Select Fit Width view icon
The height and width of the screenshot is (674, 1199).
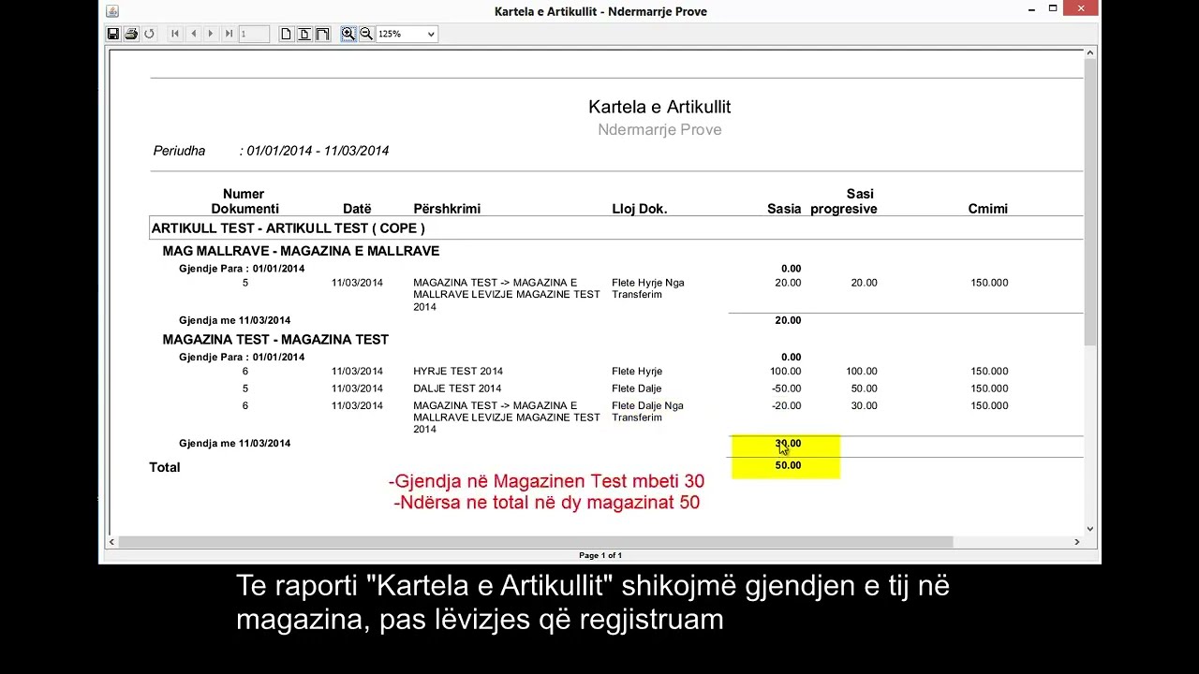pos(322,34)
